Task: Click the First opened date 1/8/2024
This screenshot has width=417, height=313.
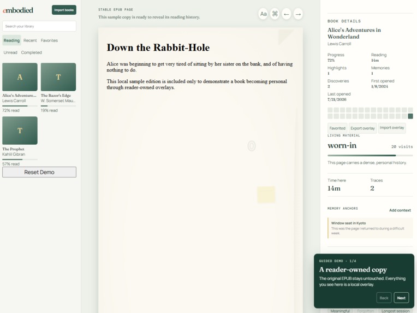Action: pos(379,86)
